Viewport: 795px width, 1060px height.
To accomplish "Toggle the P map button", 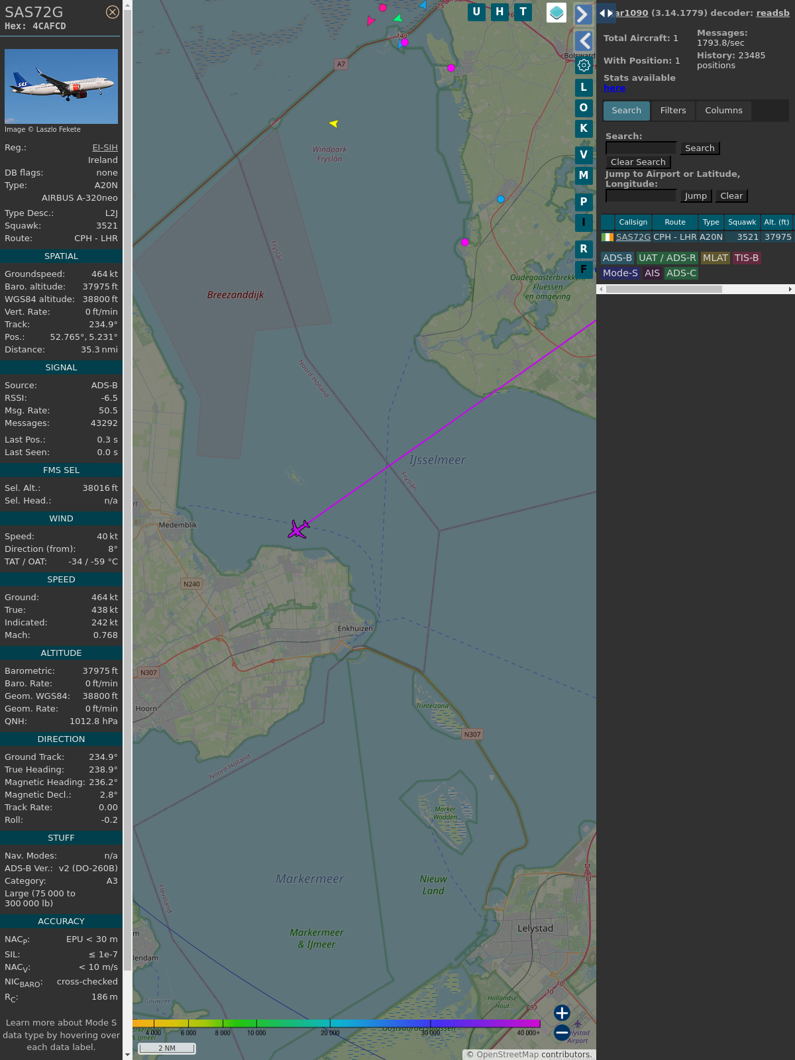I will [x=584, y=202].
